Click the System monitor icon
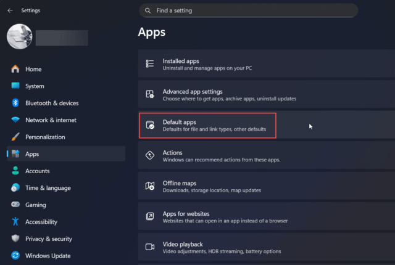Screen dimensions: 395x265 [x=15, y=86]
